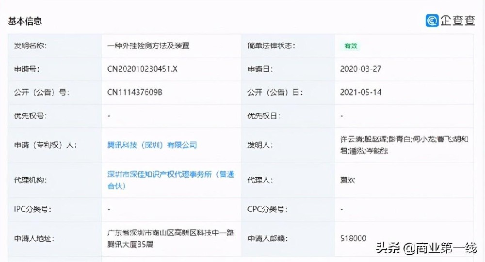Viewport: 485px width, 262px height.
Task: Click the 优先权号 label cell
Action: (55, 116)
